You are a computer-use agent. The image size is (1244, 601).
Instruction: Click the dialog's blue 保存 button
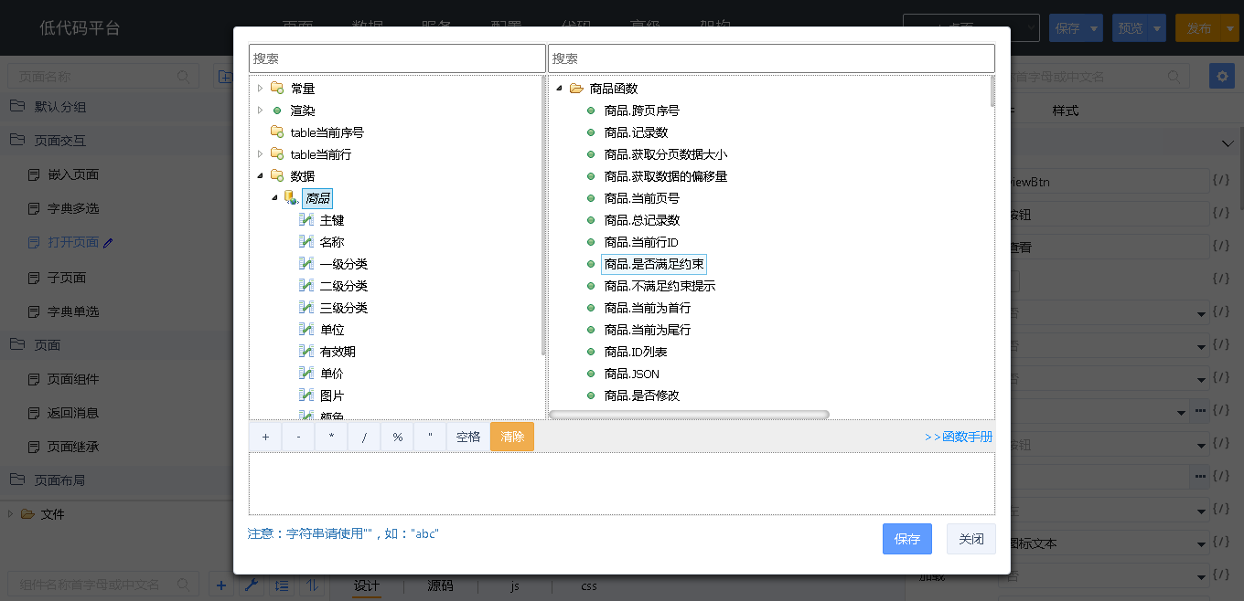907,539
